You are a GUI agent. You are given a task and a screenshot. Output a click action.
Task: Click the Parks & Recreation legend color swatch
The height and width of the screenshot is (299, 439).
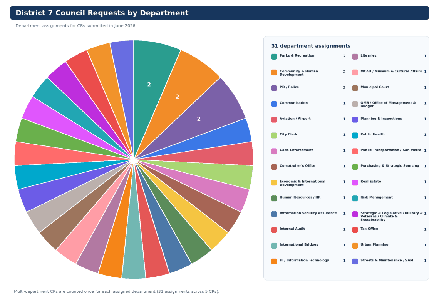point(274,57)
